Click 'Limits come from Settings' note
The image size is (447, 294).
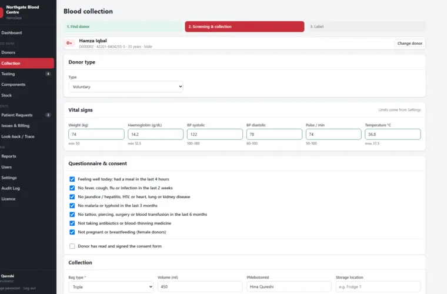tap(400, 110)
